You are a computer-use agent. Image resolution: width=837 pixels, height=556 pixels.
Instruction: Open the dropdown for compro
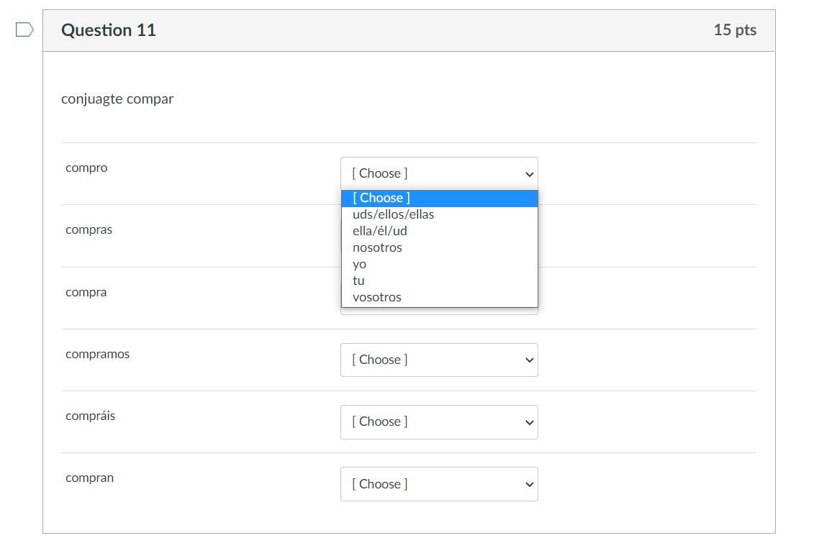pos(439,173)
